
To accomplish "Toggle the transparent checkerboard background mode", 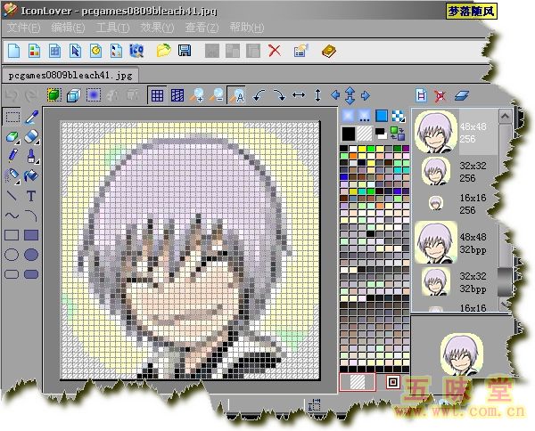I will [x=397, y=116].
